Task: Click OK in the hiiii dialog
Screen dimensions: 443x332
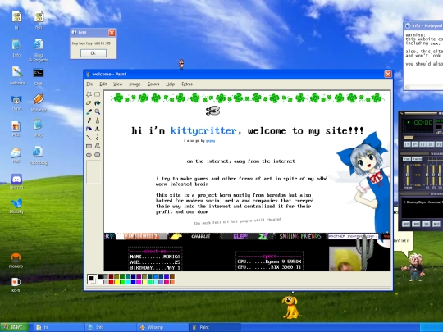Action: [94, 53]
